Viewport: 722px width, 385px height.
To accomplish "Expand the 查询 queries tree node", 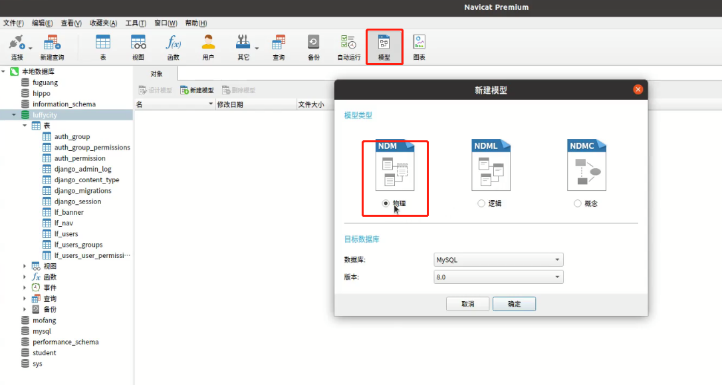I will 25,299.
